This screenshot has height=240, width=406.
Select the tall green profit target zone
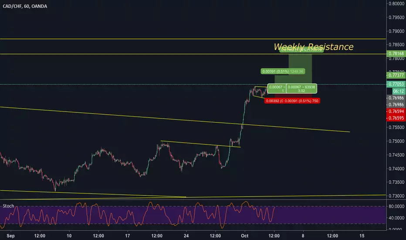pyautogui.click(x=300, y=69)
